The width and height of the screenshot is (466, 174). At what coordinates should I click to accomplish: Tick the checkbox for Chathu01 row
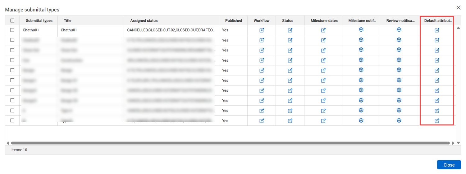tap(12, 30)
